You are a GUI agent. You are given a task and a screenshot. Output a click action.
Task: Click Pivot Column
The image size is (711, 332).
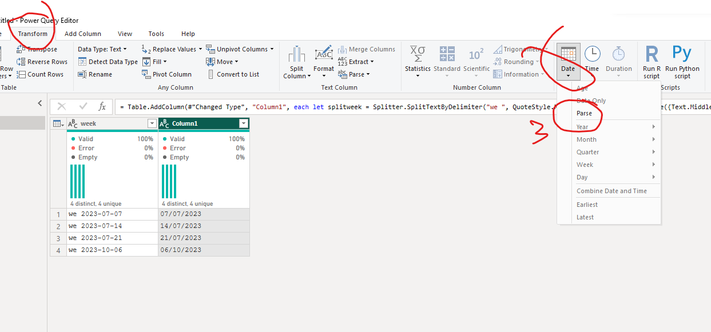click(166, 74)
